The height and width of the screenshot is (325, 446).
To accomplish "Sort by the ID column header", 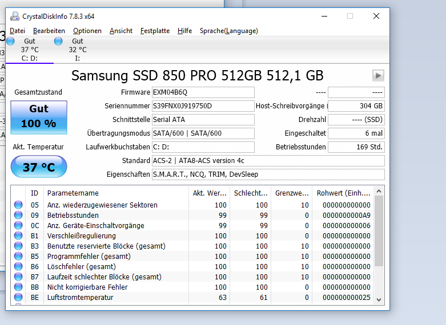I will coord(34,193).
